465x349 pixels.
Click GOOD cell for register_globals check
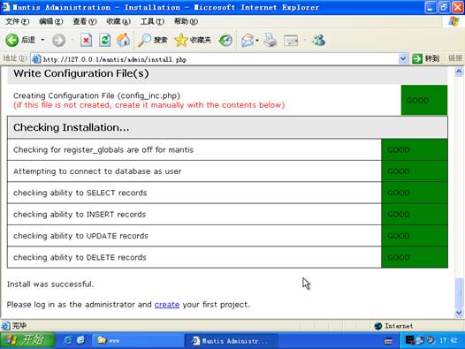415,149
